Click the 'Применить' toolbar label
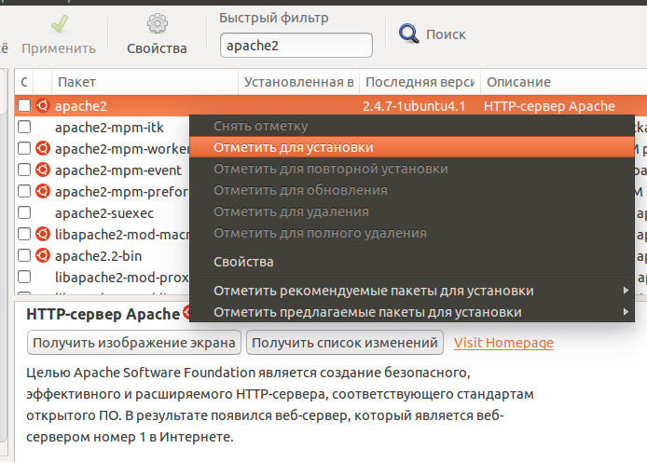The height and width of the screenshot is (462, 647). pyautogui.click(x=59, y=48)
